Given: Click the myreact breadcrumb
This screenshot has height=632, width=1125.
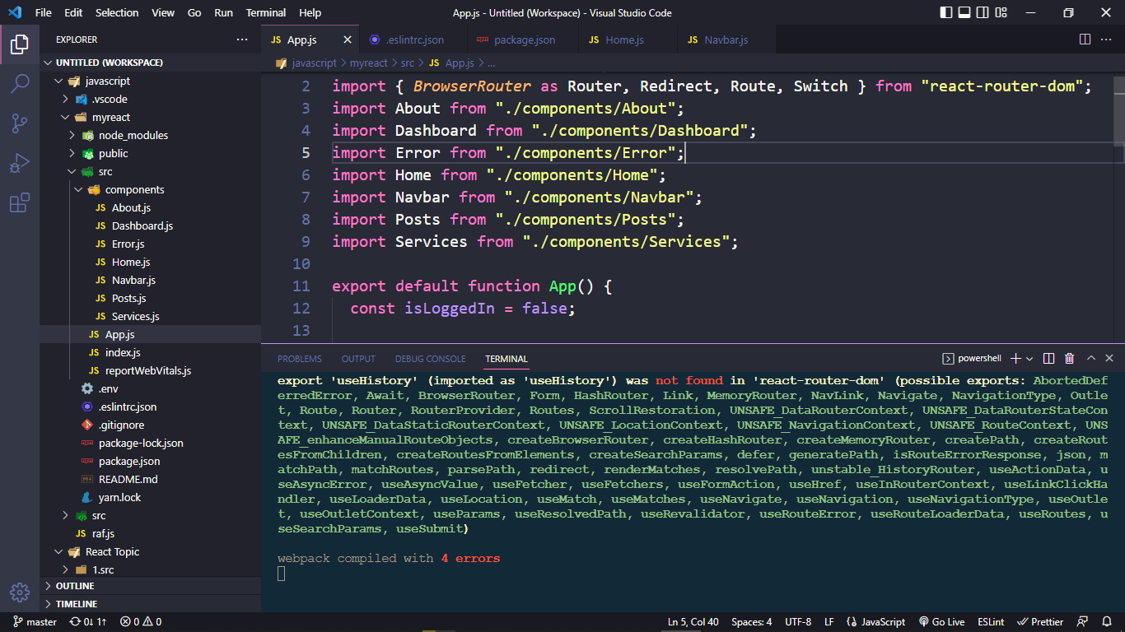Looking at the screenshot, I should (368, 63).
